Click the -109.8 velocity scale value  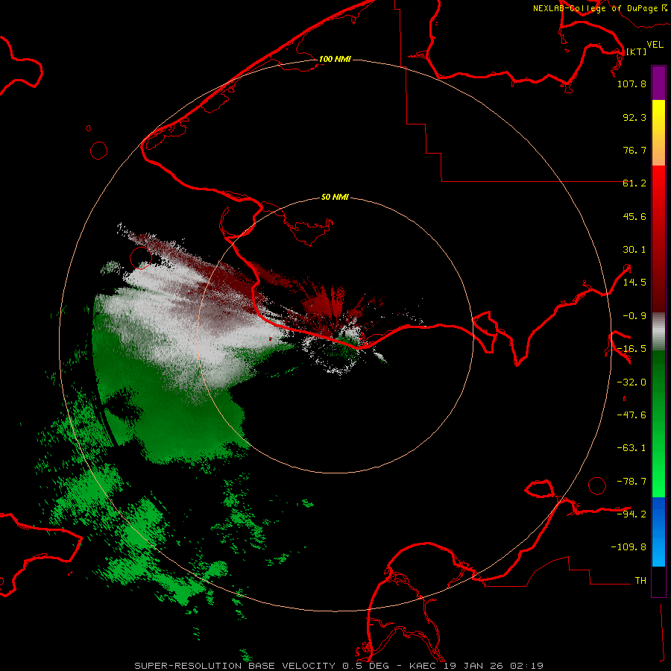click(629, 547)
